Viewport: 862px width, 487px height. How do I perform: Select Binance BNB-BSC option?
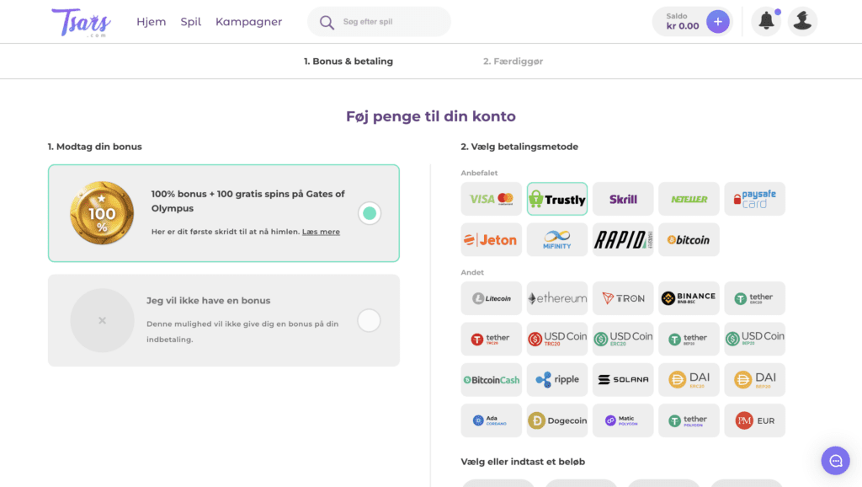(689, 298)
